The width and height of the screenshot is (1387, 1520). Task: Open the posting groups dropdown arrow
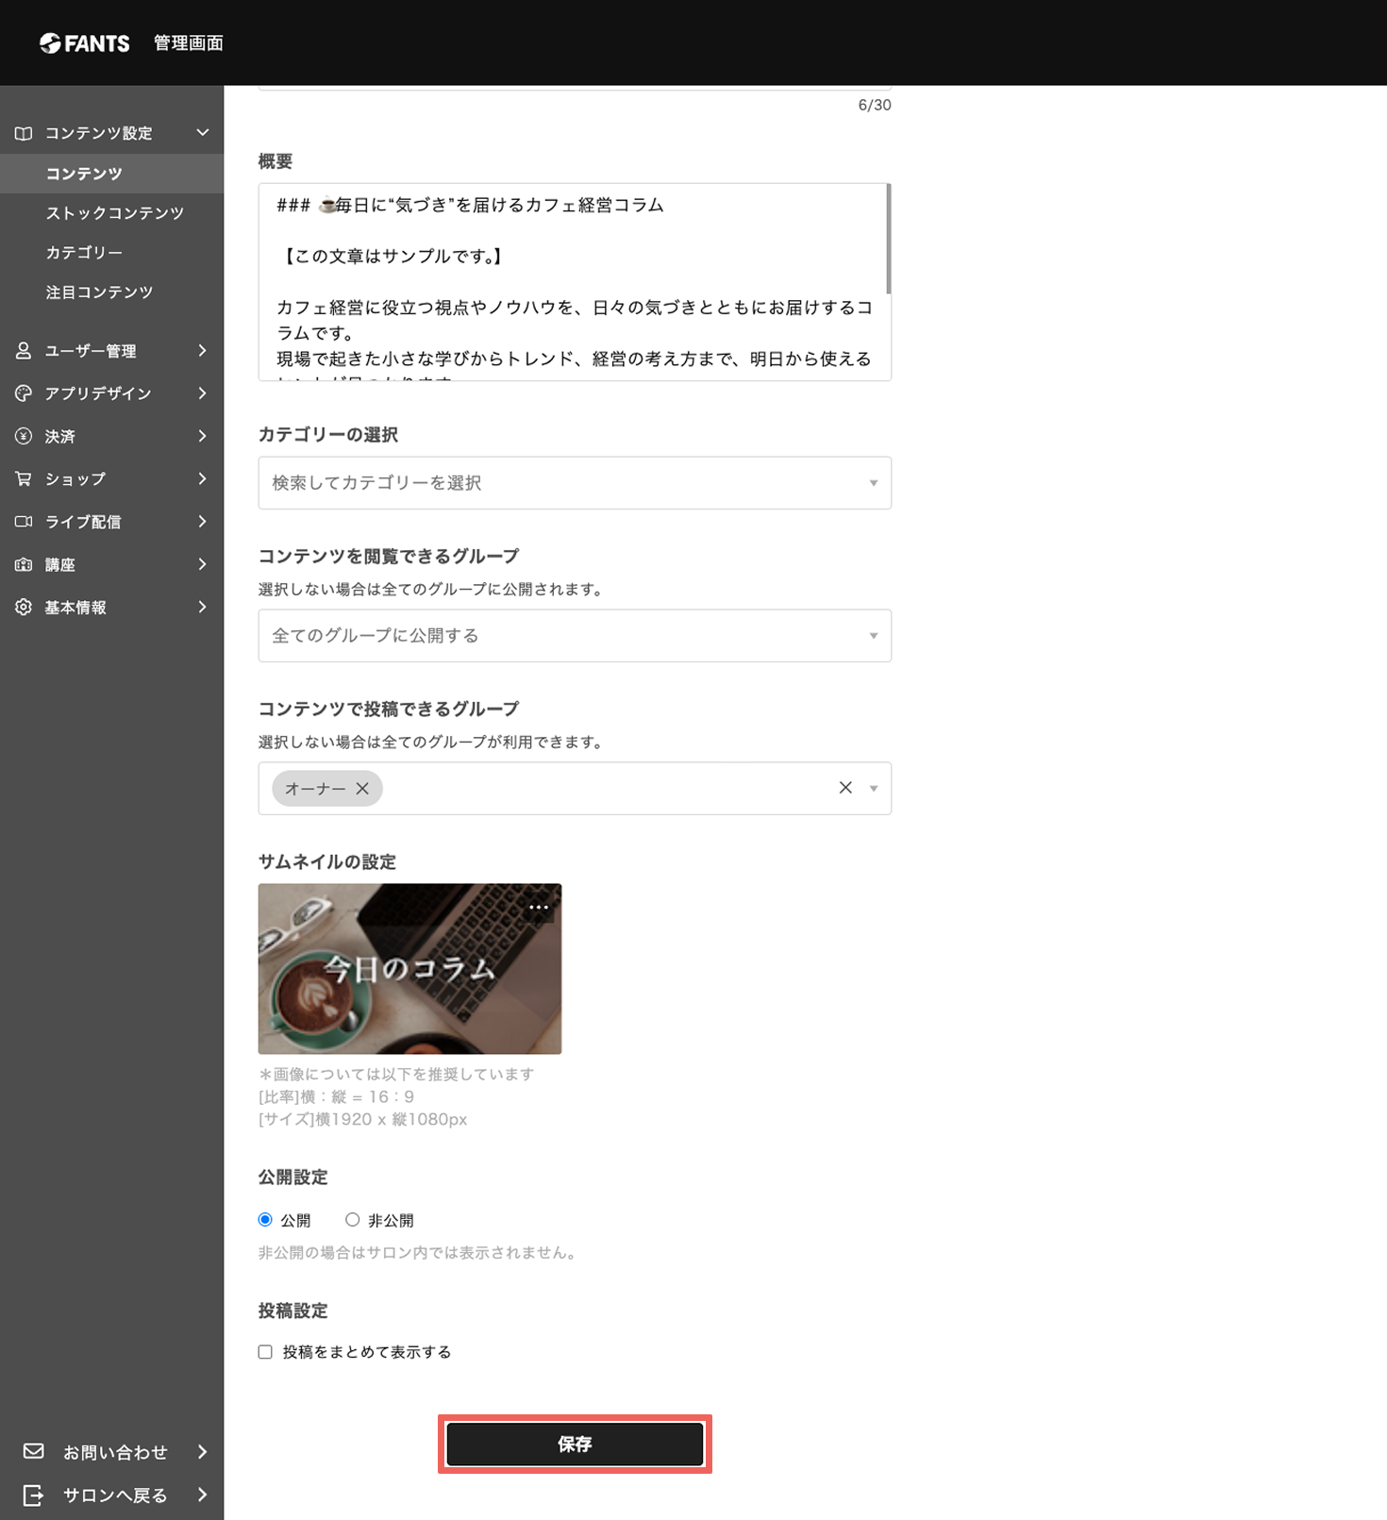pos(874,789)
